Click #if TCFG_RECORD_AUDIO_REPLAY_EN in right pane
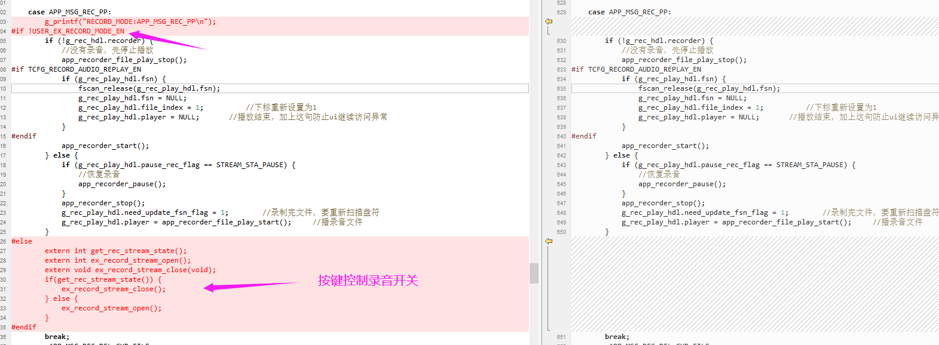This screenshot has width=939, height=345. pos(637,69)
